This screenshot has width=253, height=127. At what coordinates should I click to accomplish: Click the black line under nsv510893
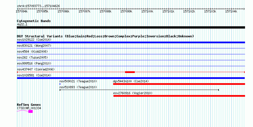click(139, 90)
